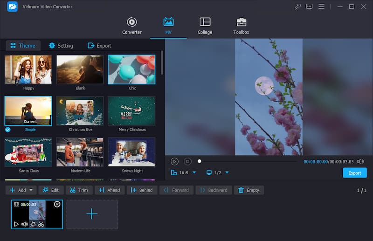Choose the Happy theme thumbnail

(x=28, y=69)
